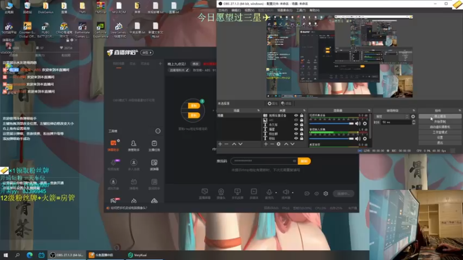Add a new source with the plus icon in OBS
Screen dimensions: 463x260
click(x=266, y=144)
